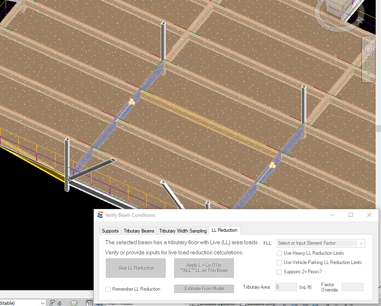
Task: Switch to the Supports tab
Action: coord(110,231)
